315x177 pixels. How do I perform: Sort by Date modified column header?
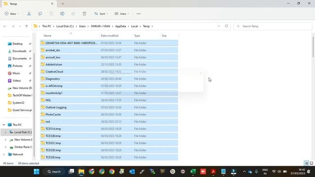[x=109, y=36]
